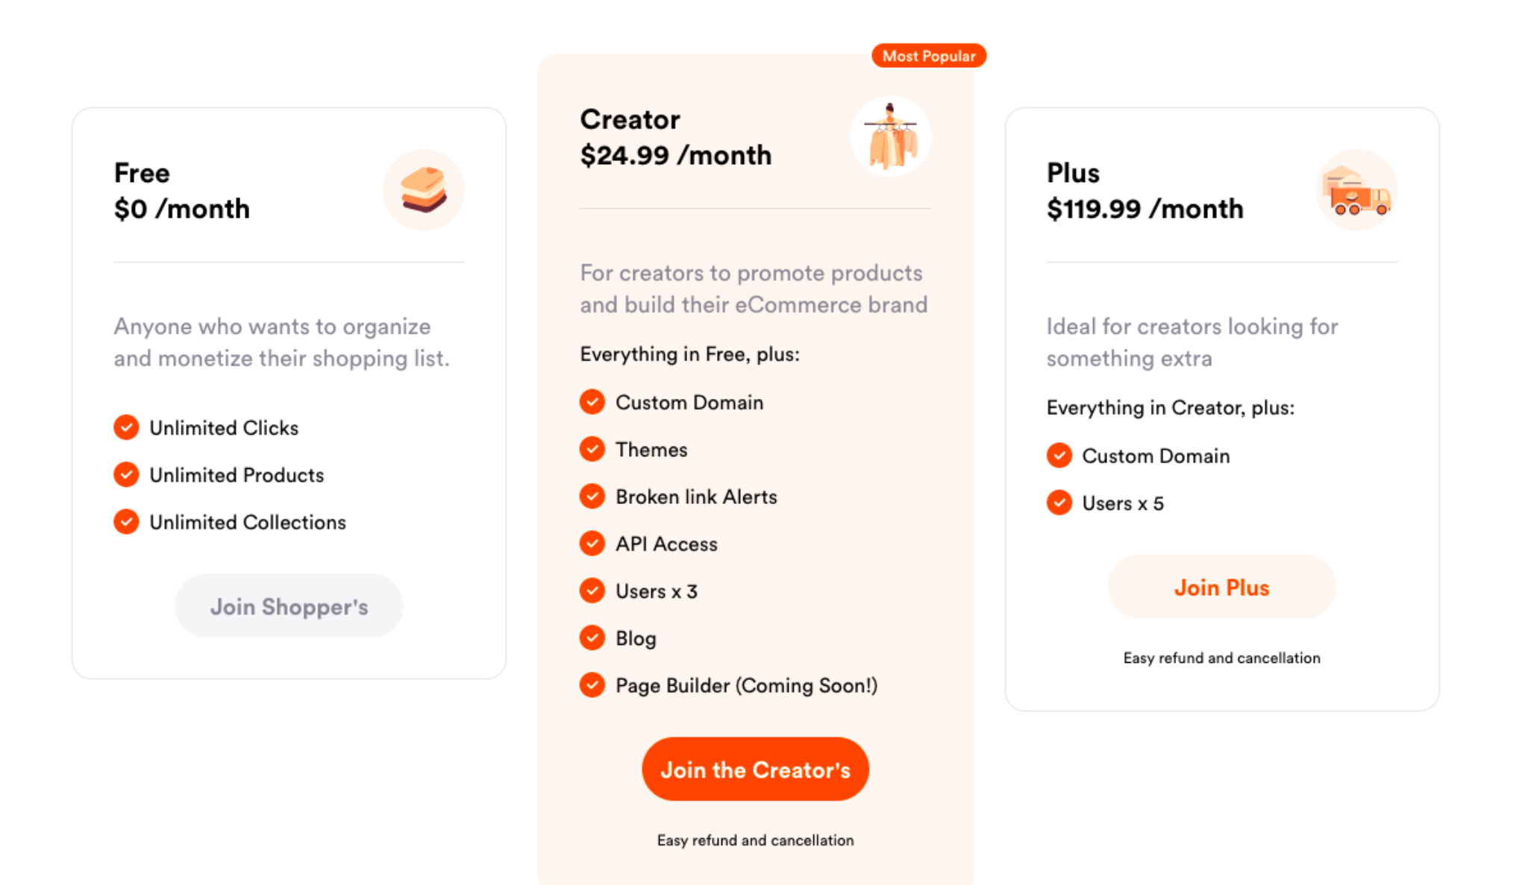Viewport: 1528px width, 885px height.
Task: Click the checkmark beside Users x 5
Action: coord(1059,503)
